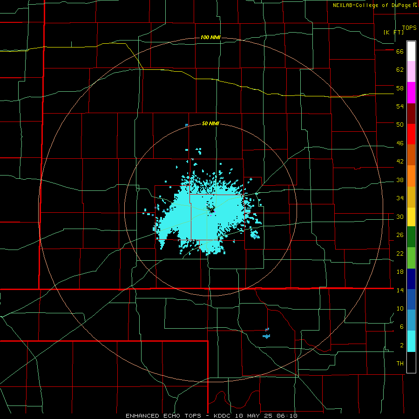Click the 66 legend value

[x=400, y=52]
